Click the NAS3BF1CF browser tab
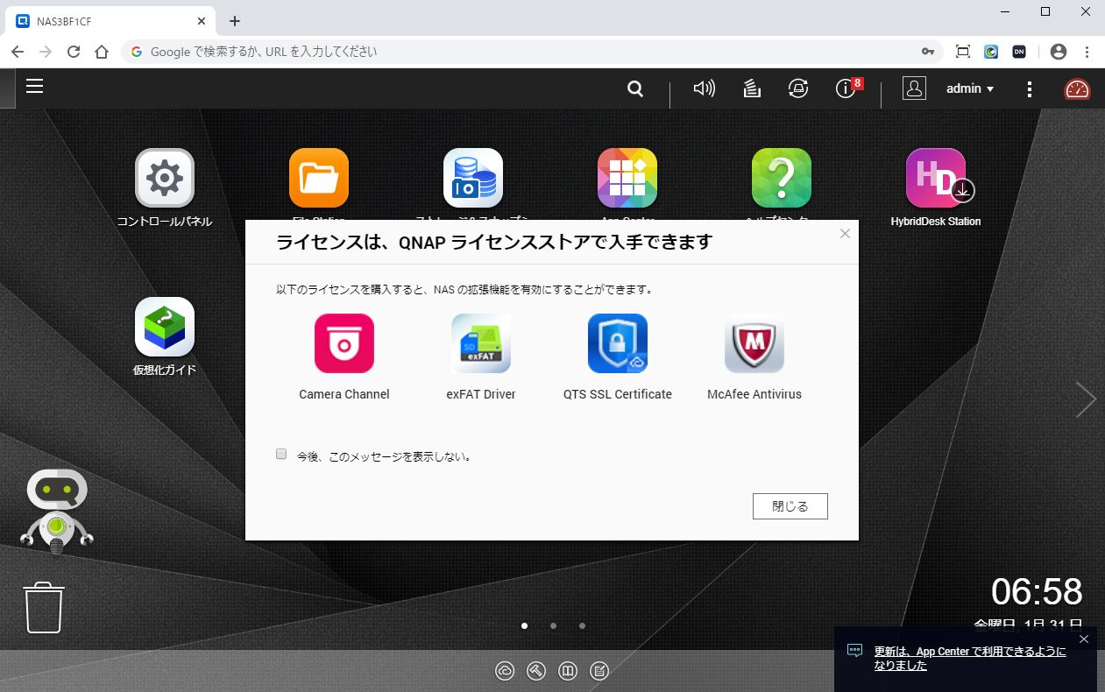The image size is (1105, 692). [x=105, y=21]
